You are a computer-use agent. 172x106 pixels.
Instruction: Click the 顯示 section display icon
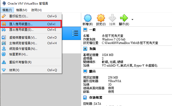pyautogui.click(x=85, y=71)
